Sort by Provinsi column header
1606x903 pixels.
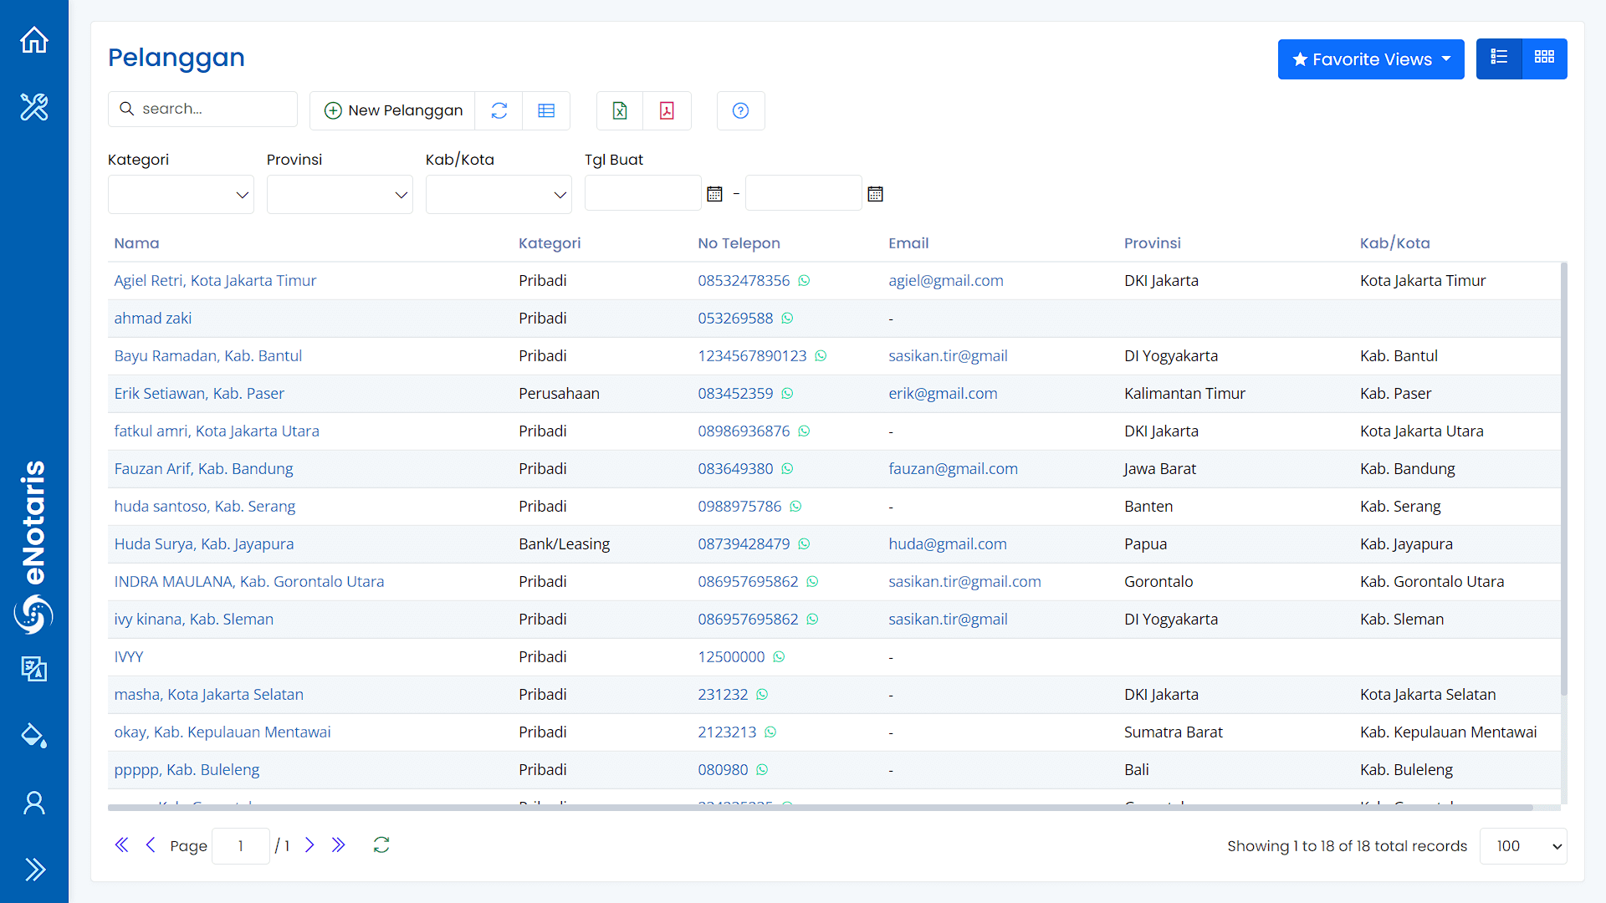click(1153, 243)
